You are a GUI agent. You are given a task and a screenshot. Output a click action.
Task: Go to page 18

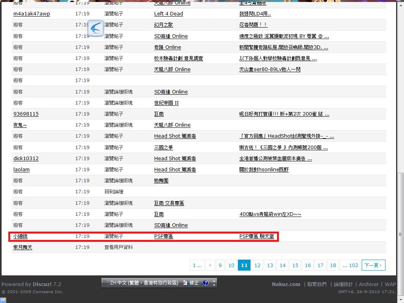[333, 265]
